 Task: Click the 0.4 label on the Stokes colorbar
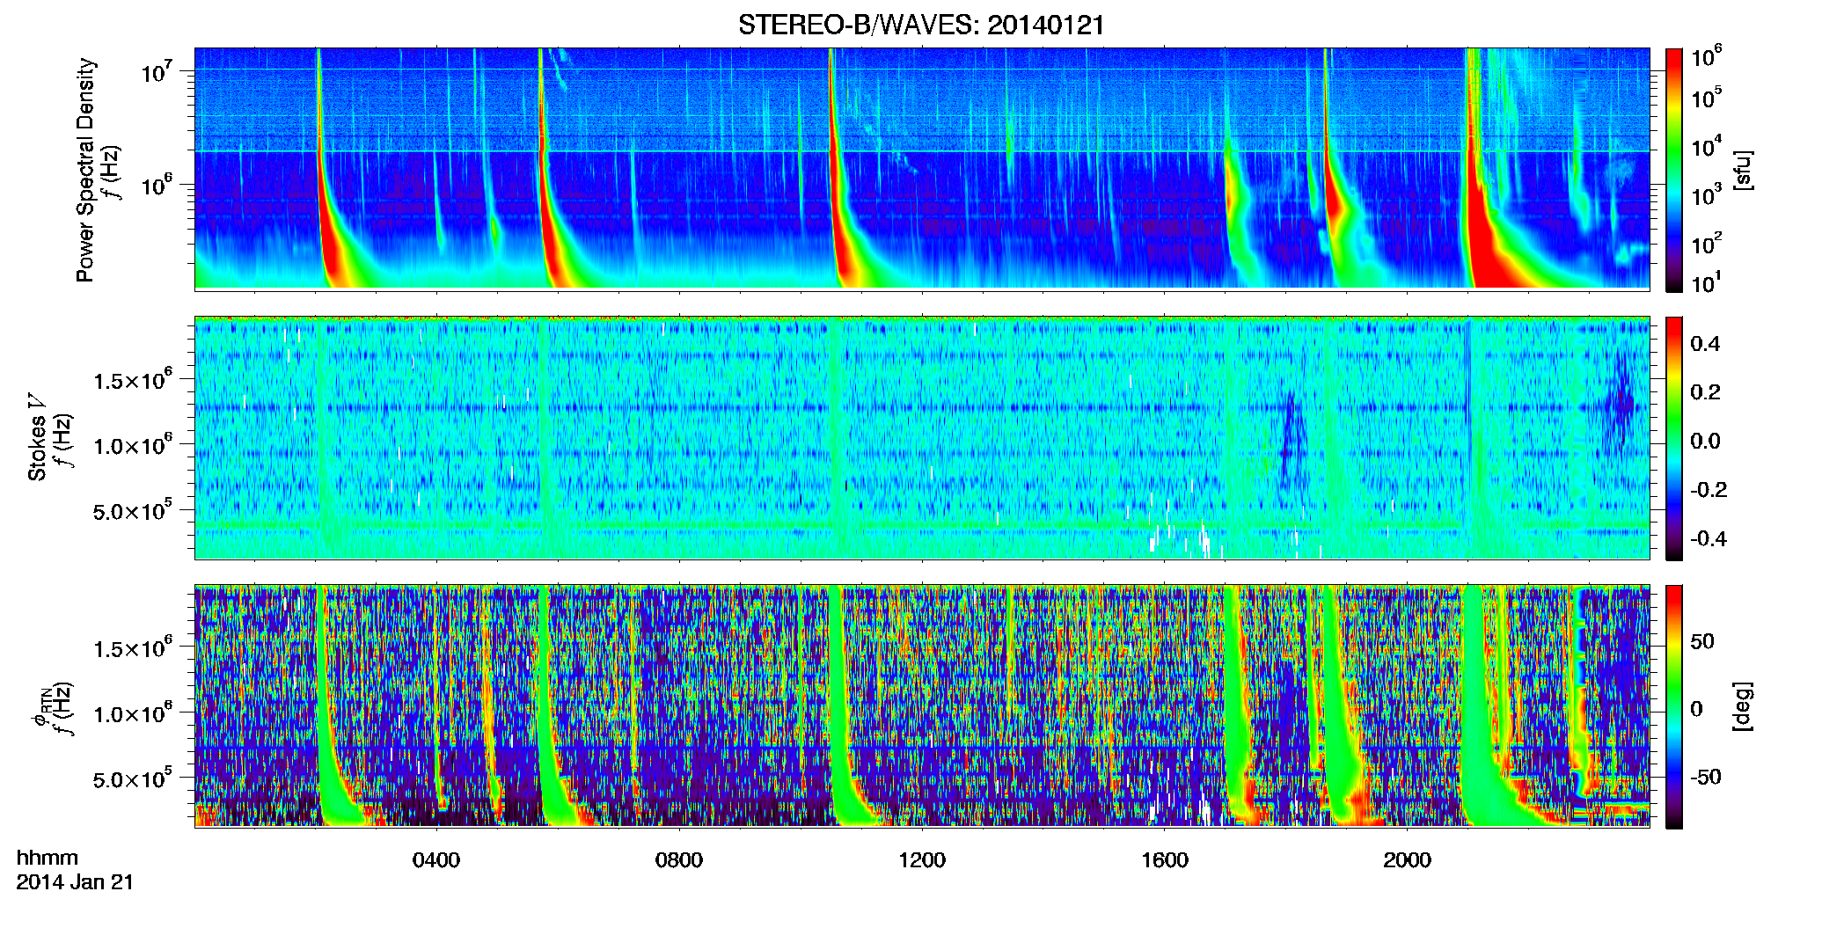1705,344
